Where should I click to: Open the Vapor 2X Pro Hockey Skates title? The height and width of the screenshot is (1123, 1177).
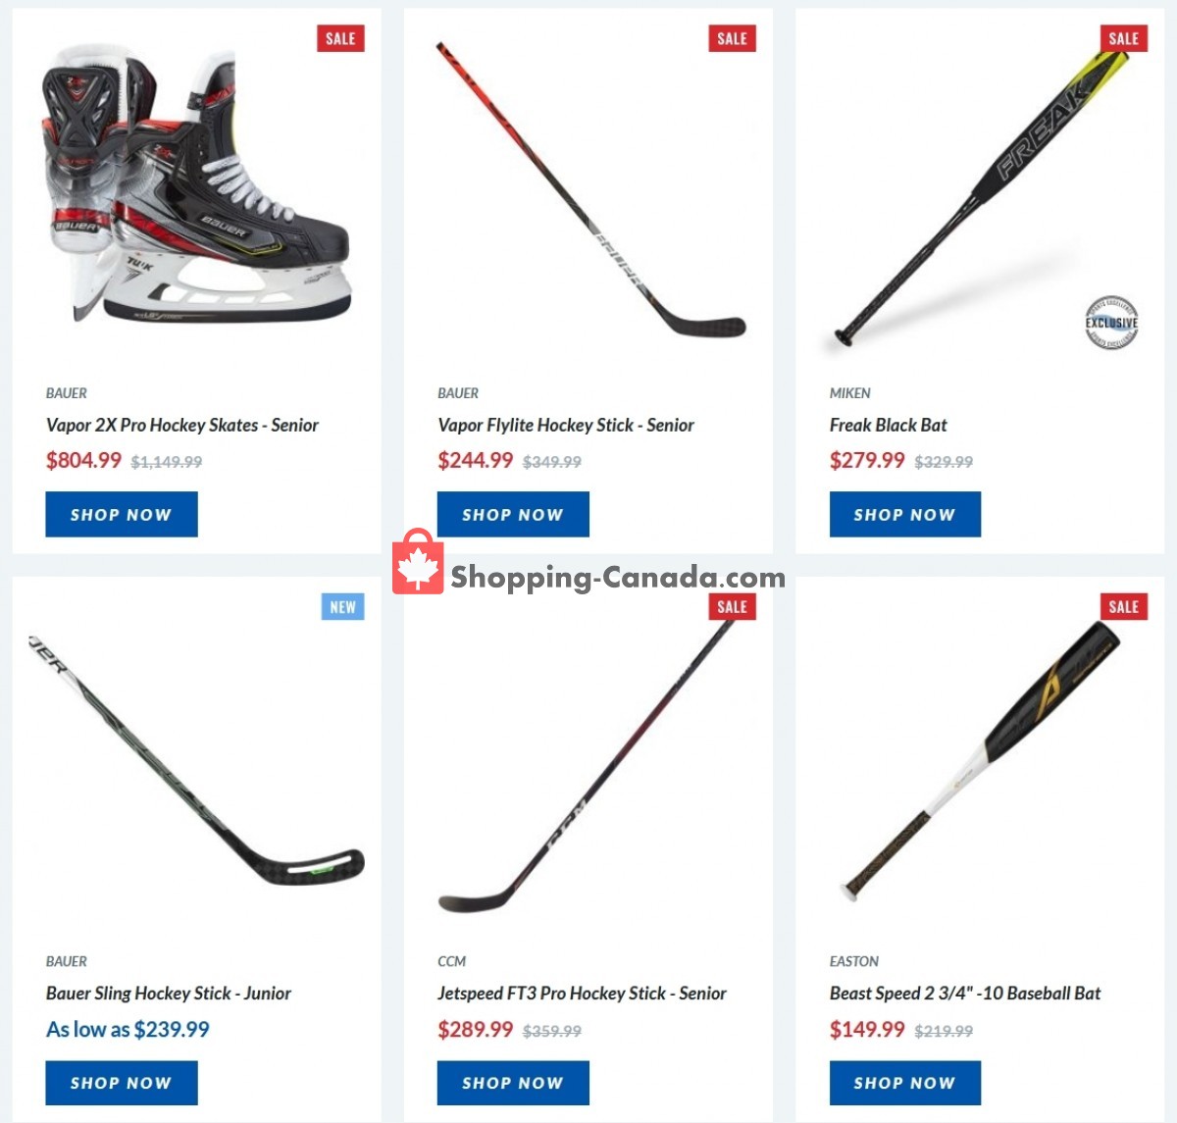click(182, 425)
